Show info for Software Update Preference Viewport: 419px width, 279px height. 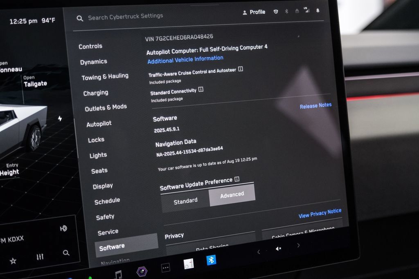coord(237,179)
